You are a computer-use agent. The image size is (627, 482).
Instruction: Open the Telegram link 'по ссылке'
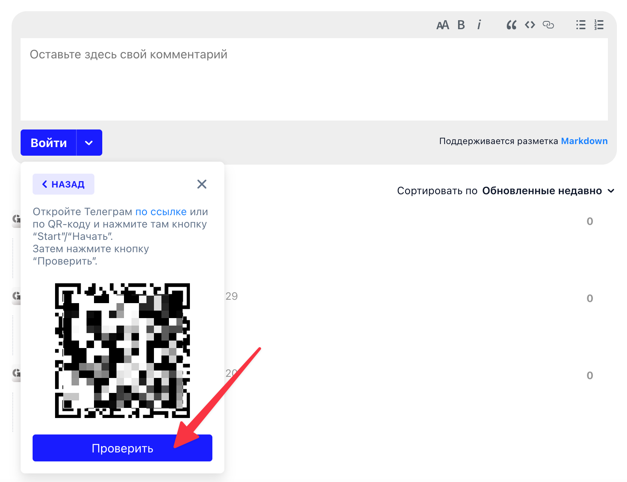point(161,212)
